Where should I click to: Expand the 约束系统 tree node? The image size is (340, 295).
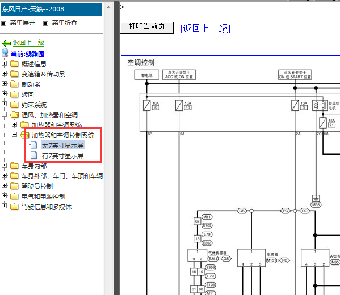4,104
